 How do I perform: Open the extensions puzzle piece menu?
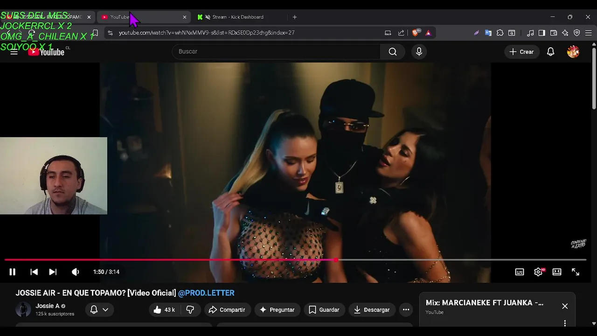500,33
